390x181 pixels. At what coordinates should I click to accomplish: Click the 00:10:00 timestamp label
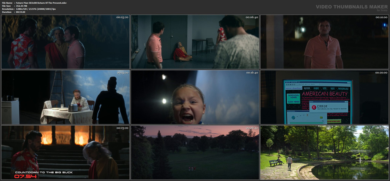[381, 17]
